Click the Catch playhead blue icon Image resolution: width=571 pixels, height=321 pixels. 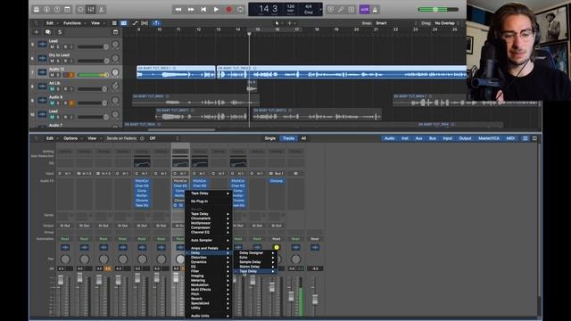click(x=156, y=23)
